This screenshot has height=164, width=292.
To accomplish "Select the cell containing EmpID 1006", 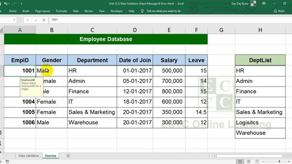I will click(20, 123).
